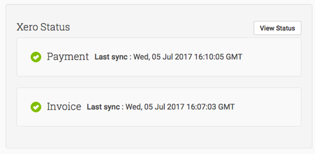Click the bold Last sync label for Invoice

[x=103, y=107]
